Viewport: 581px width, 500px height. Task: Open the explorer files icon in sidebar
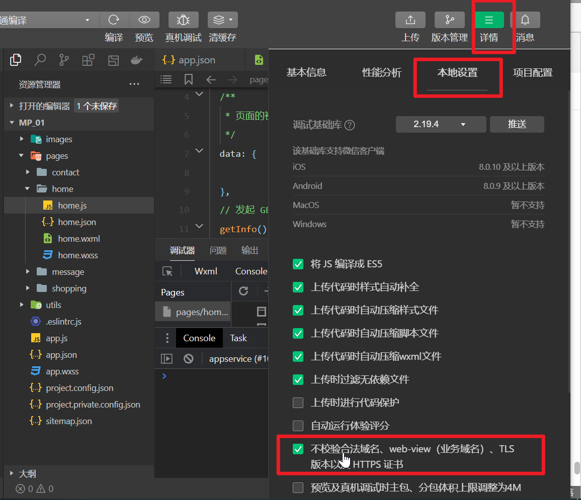coord(16,60)
